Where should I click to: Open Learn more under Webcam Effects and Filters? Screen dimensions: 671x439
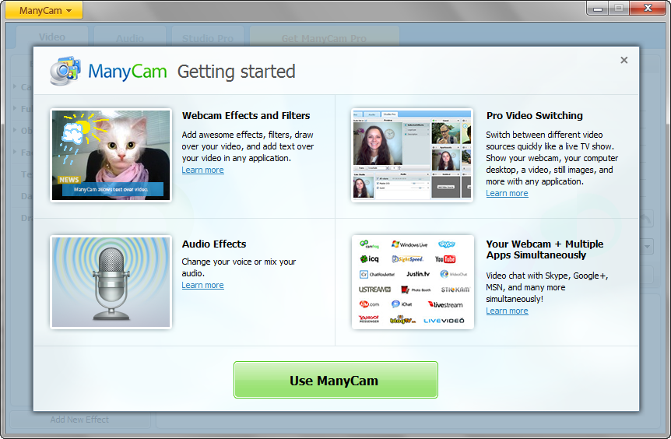(202, 170)
